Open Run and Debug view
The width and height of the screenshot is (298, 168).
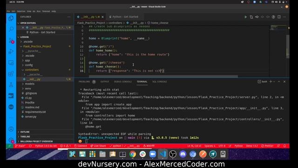(x=11, y=51)
